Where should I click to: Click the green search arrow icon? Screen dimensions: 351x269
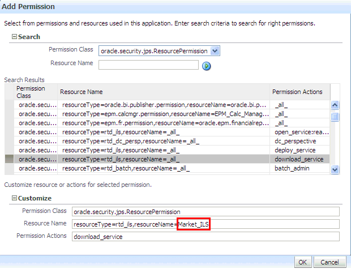click(x=207, y=66)
